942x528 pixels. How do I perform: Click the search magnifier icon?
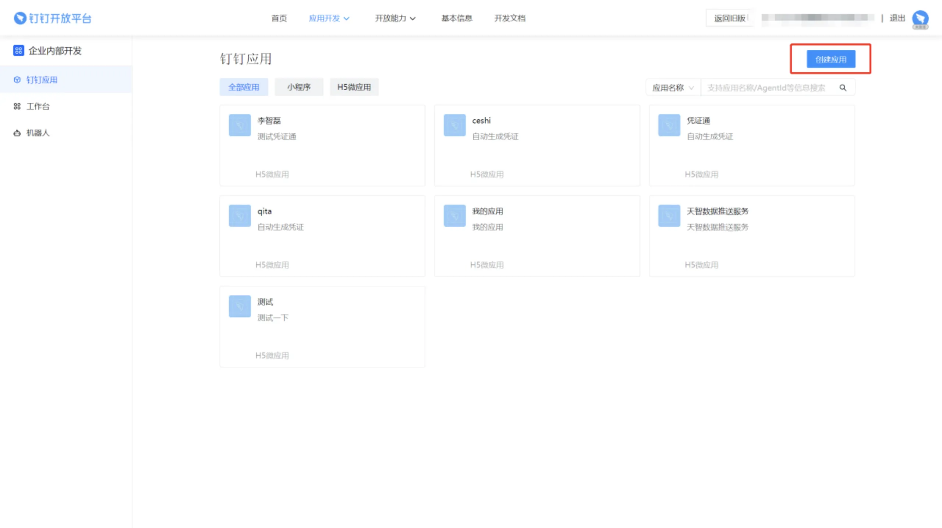coord(843,88)
